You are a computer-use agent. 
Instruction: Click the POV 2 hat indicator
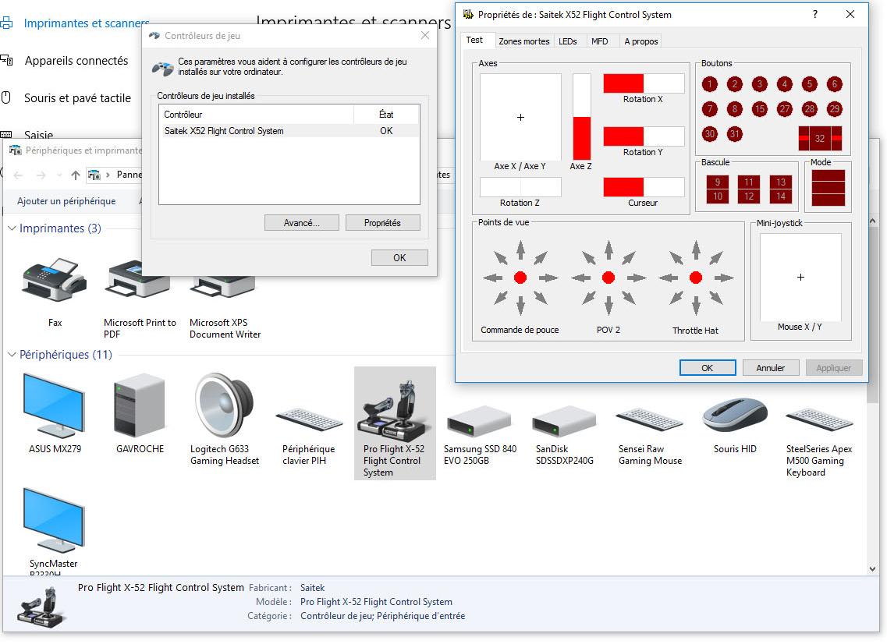pos(608,278)
